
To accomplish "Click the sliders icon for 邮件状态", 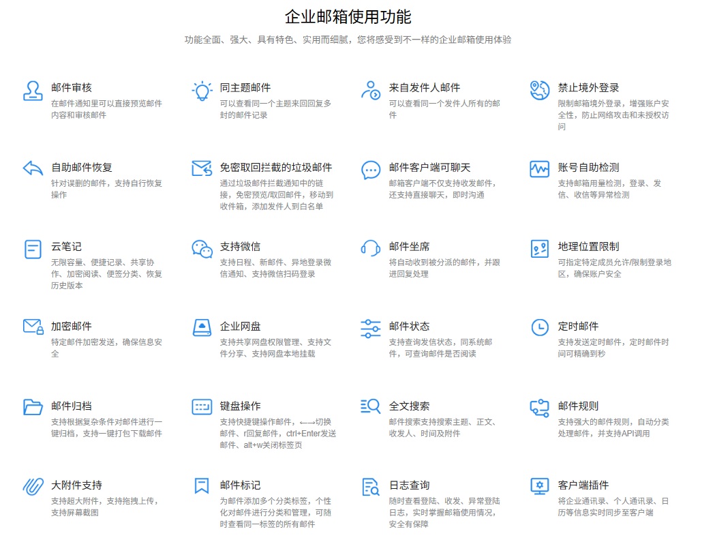I will (371, 329).
